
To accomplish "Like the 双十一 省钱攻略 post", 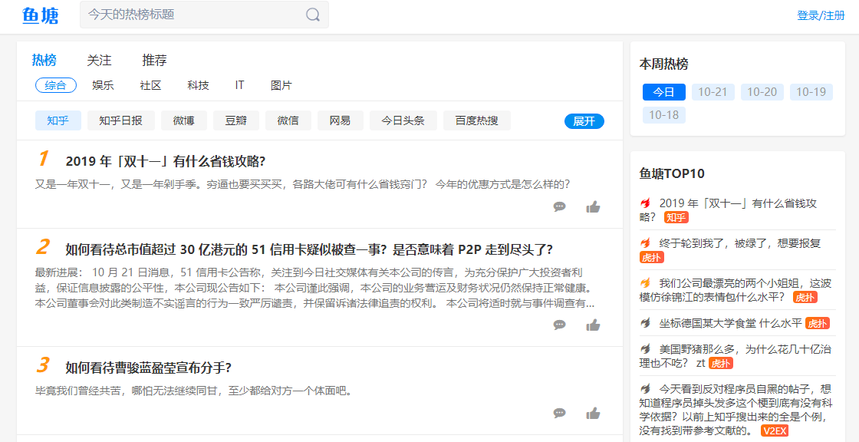I will click(x=593, y=206).
